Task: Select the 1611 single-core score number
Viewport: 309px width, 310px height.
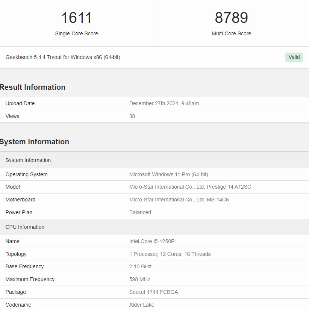Action: pos(76,18)
